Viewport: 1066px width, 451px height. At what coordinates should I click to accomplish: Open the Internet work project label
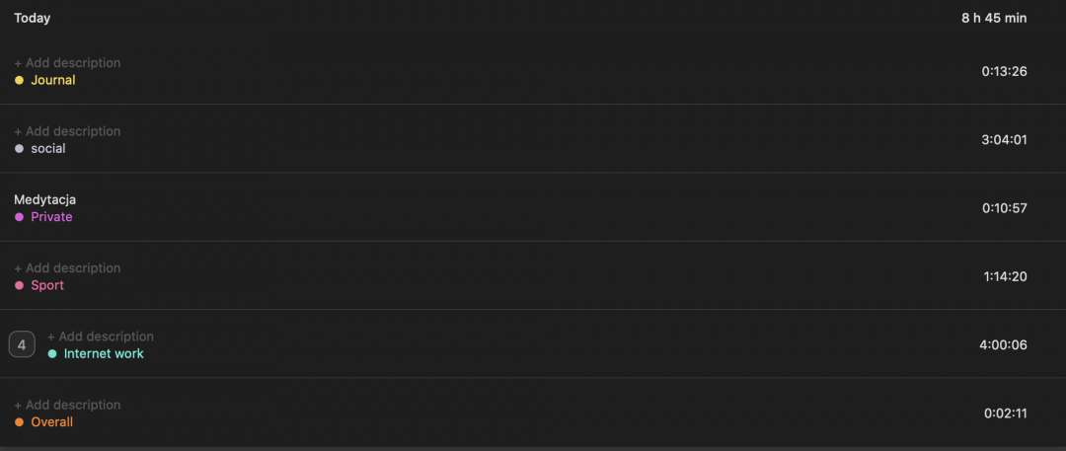coord(104,353)
